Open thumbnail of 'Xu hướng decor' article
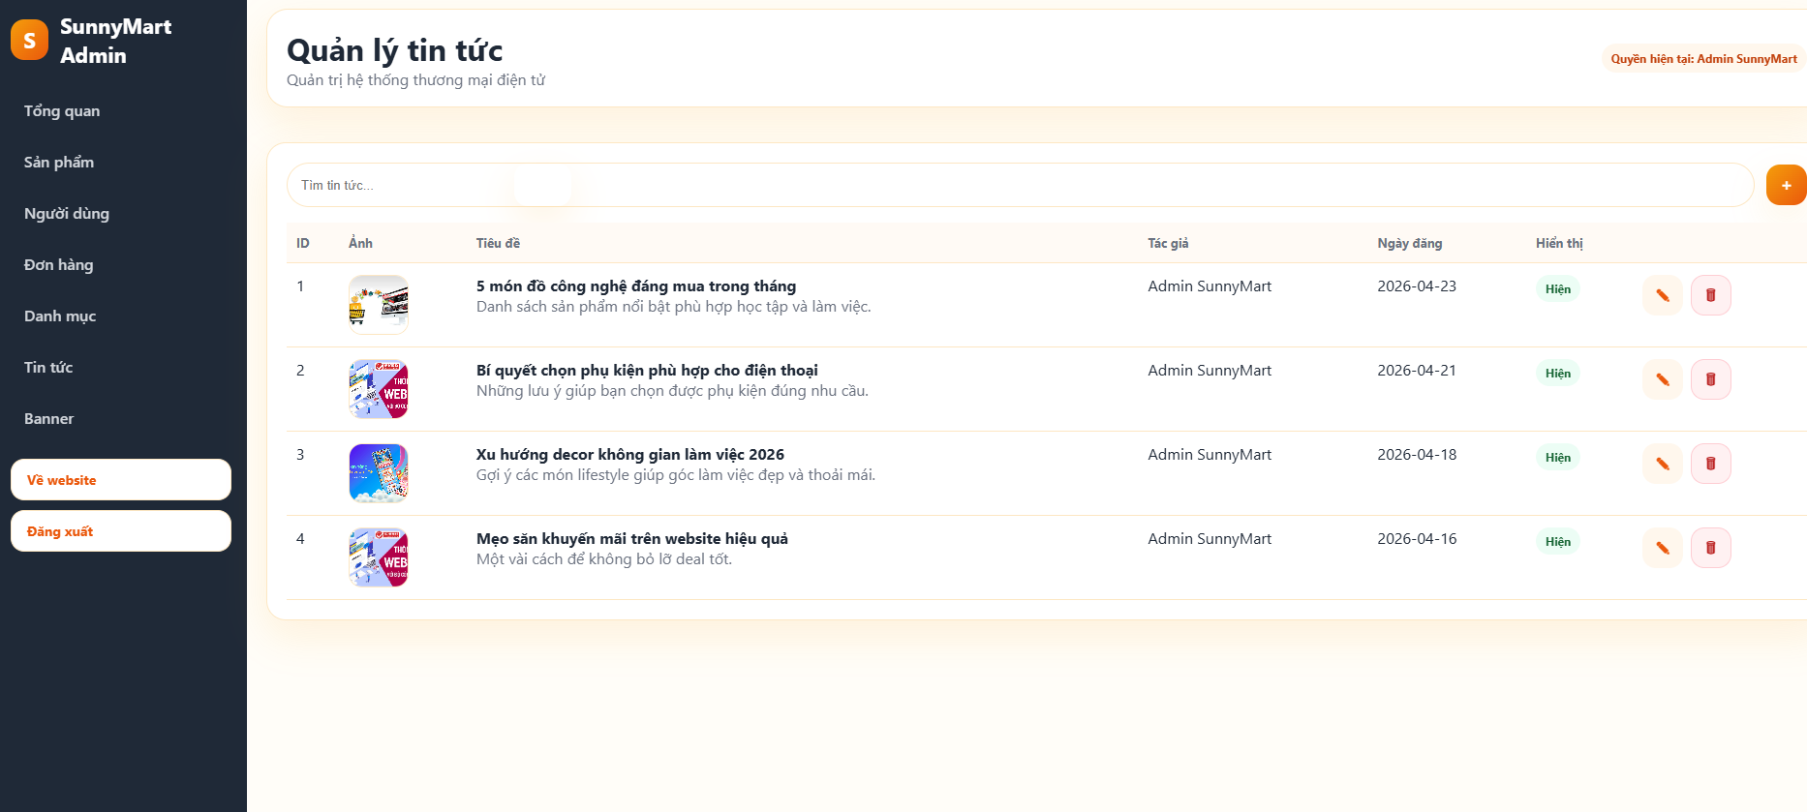Screen dimensions: 1807x812 click(379, 473)
